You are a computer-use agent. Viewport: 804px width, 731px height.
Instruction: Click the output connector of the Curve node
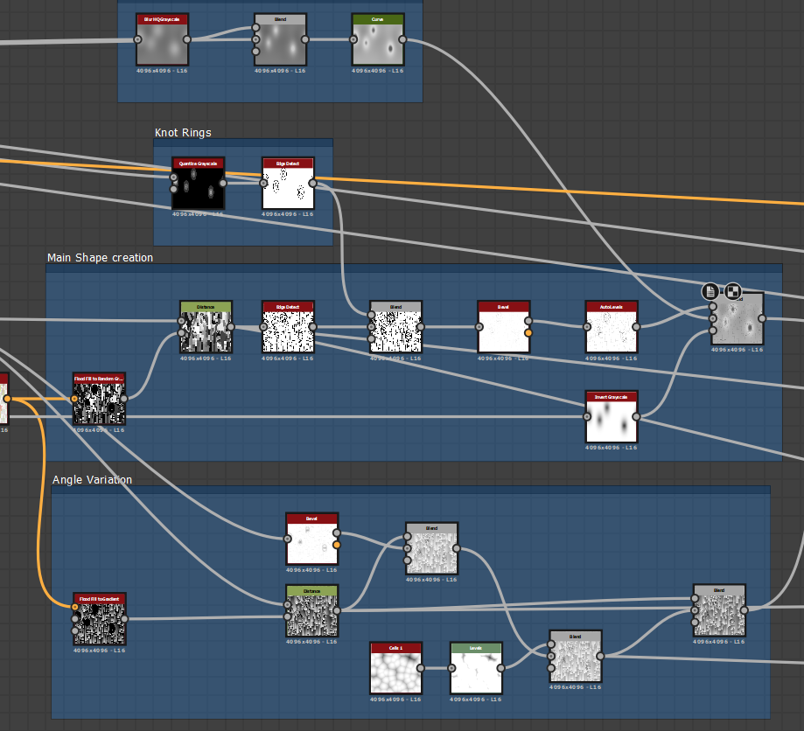402,39
